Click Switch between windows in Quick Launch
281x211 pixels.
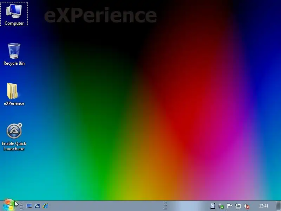click(37, 206)
